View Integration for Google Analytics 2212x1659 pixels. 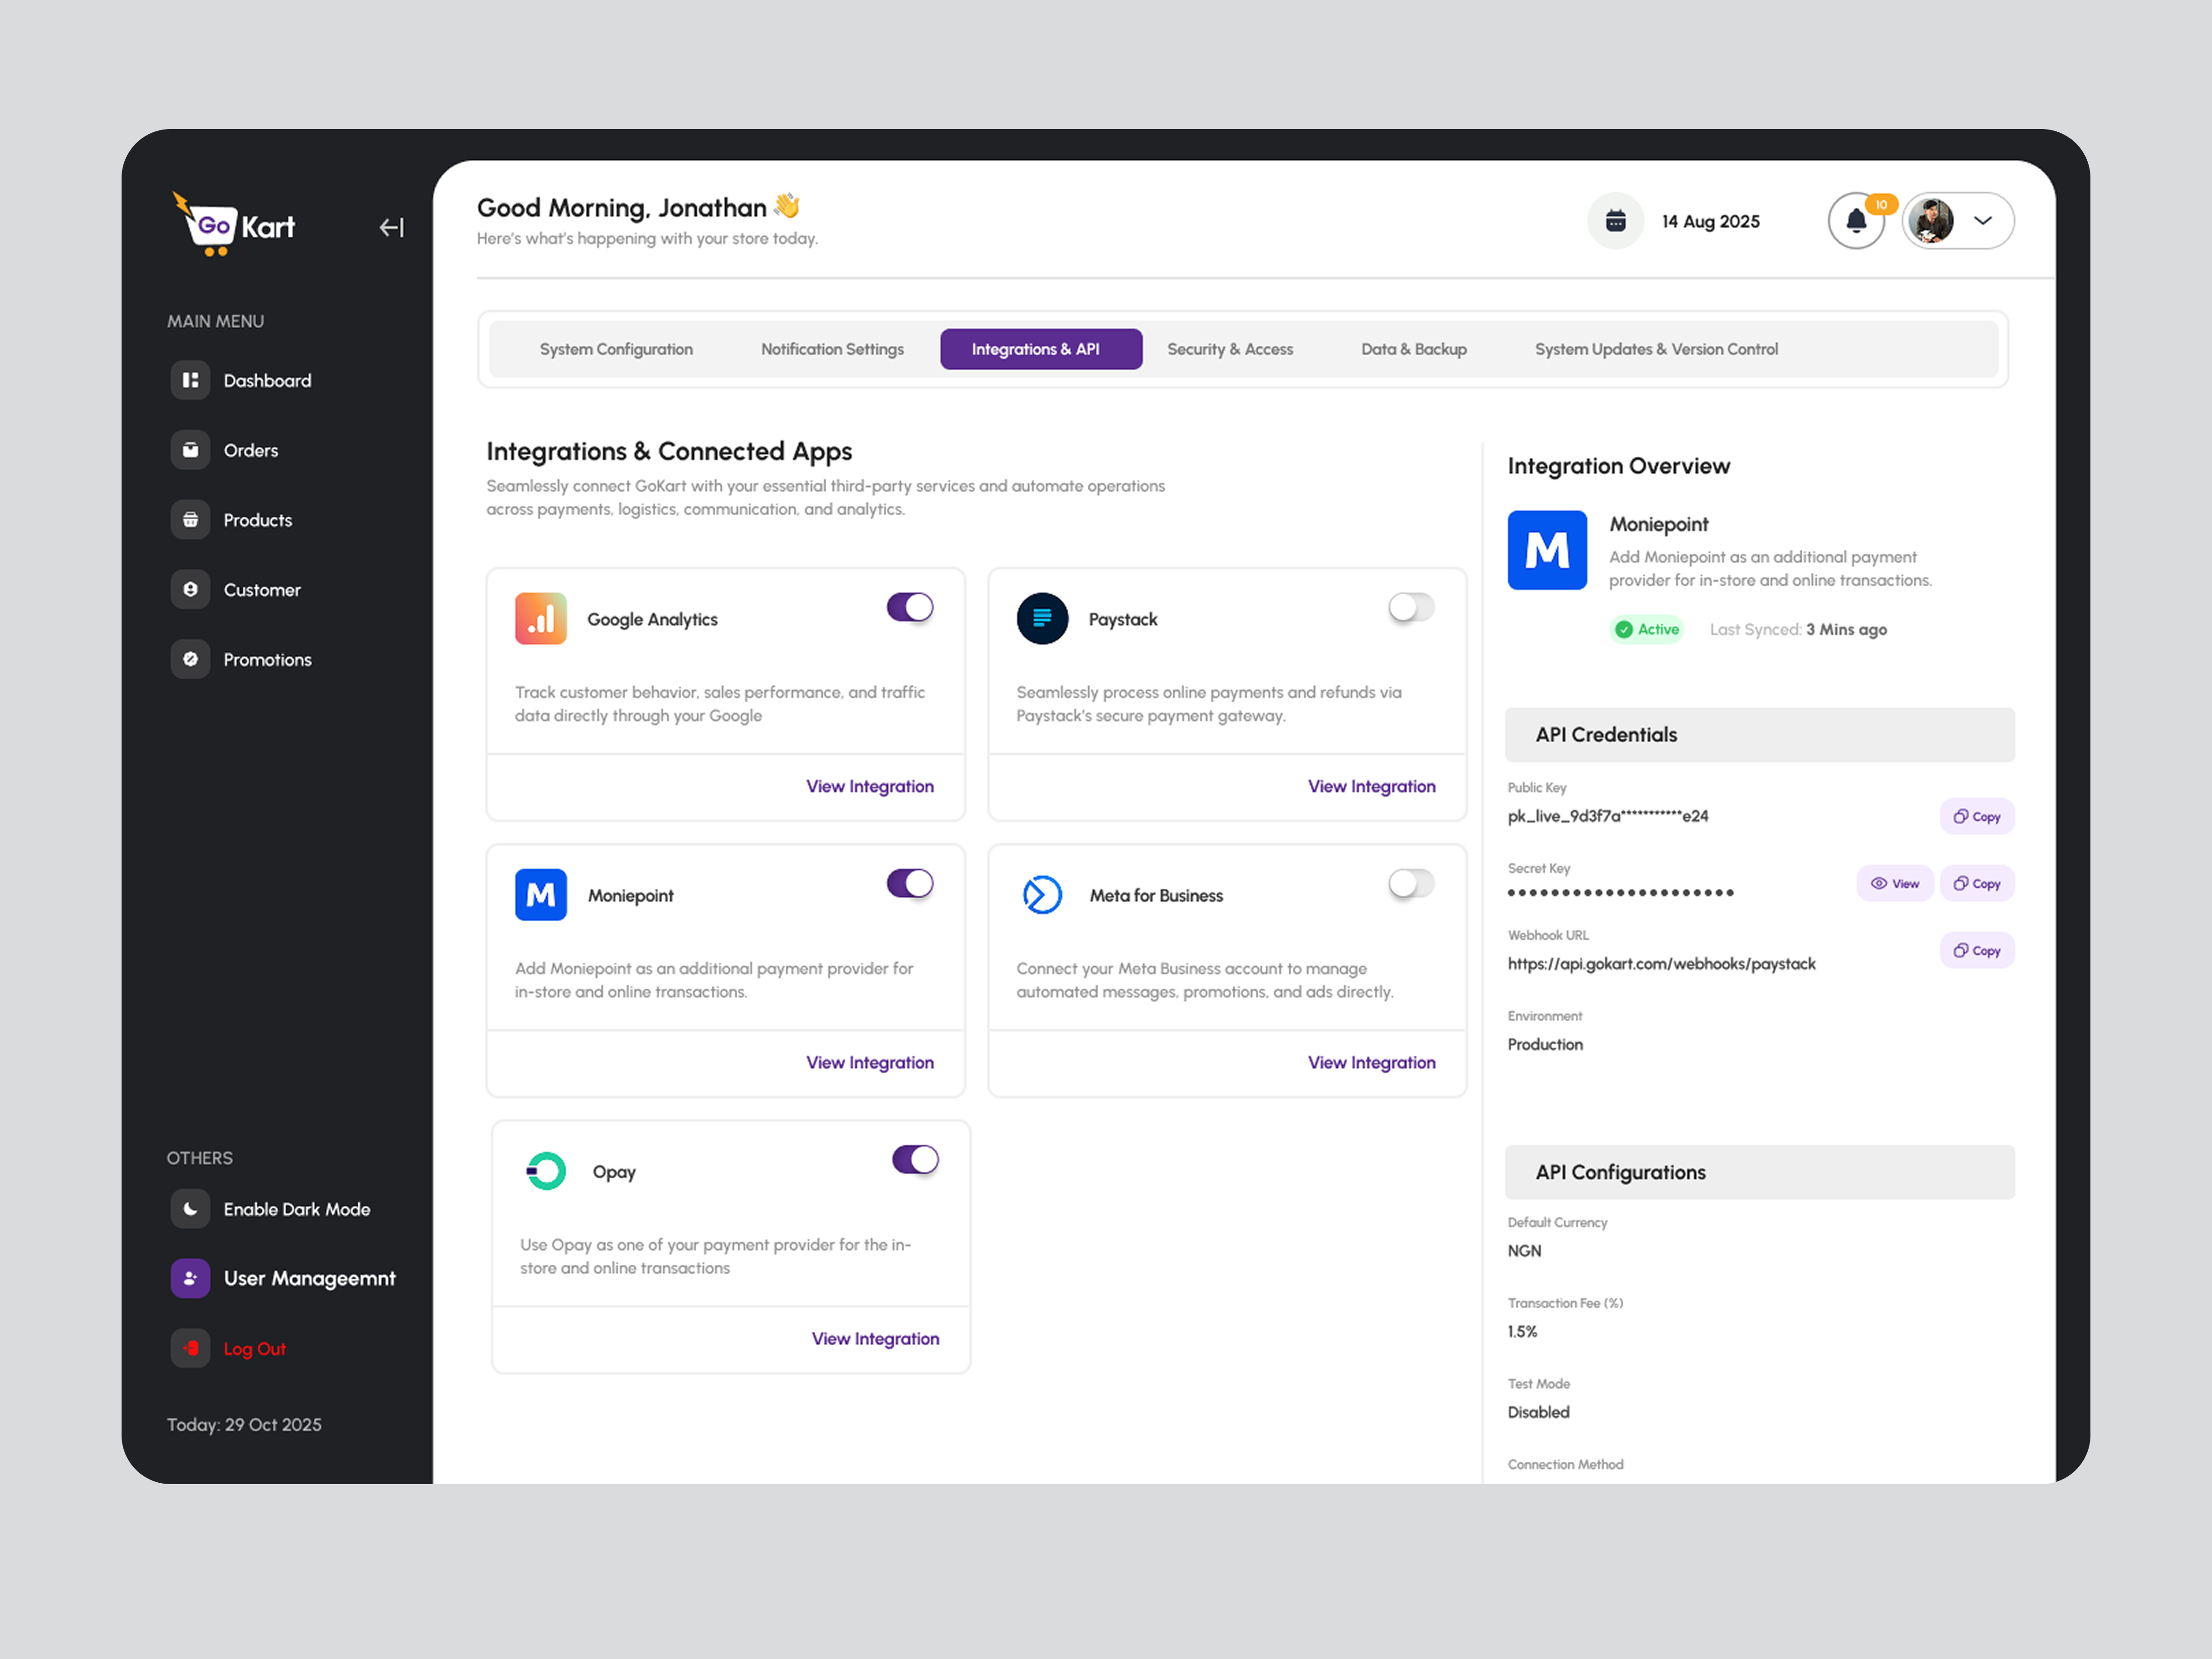pos(870,787)
